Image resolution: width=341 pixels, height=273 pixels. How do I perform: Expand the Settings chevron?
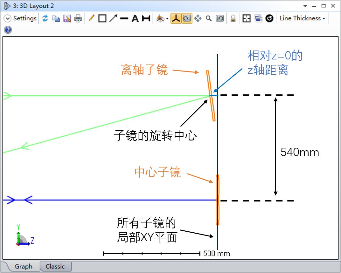7,18
